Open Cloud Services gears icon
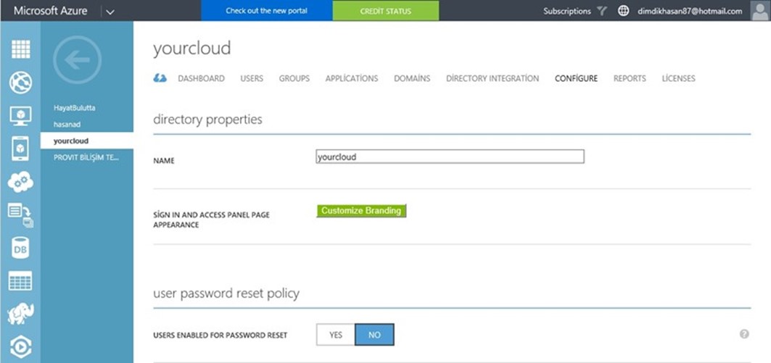 coord(20,183)
